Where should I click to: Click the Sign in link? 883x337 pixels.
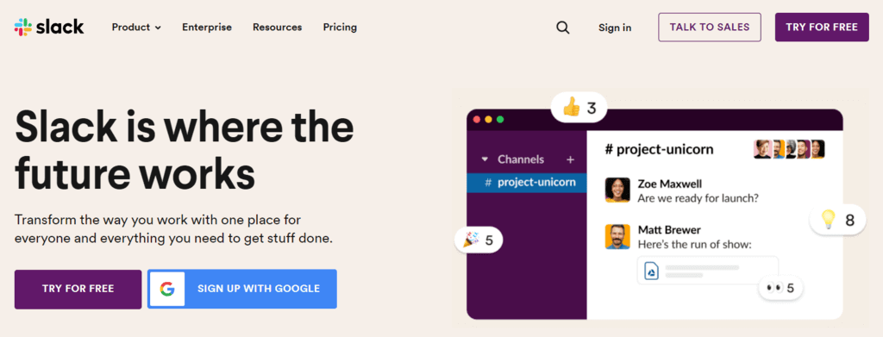click(x=615, y=28)
